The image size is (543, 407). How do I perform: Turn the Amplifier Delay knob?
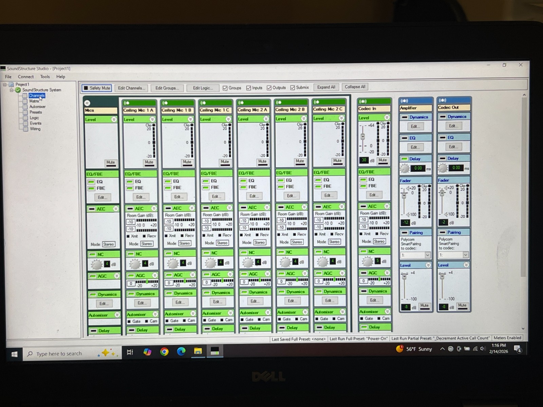[x=405, y=168]
